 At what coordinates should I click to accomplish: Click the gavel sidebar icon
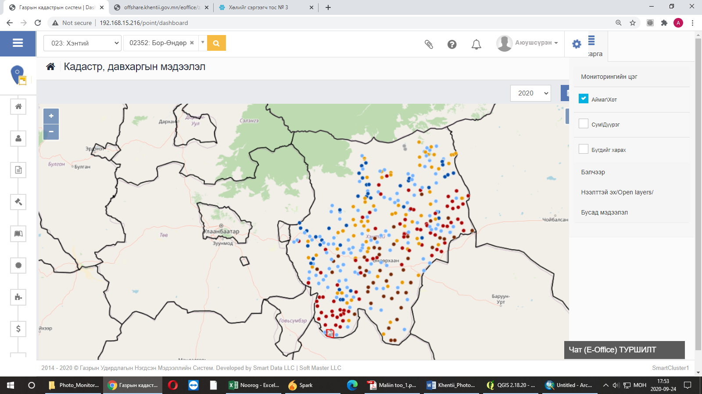coord(18,202)
